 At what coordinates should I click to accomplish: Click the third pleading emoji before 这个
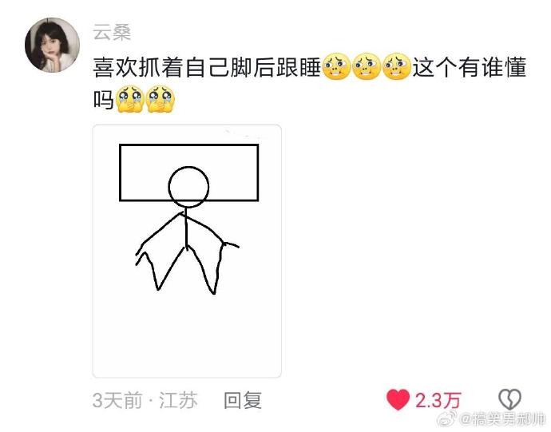(396, 67)
